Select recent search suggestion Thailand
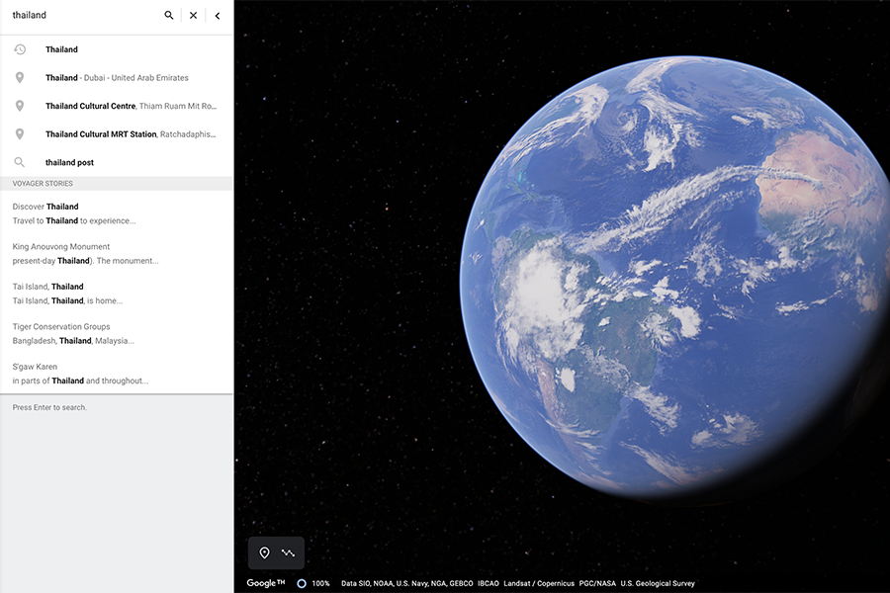The image size is (890, 593). point(61,49)
